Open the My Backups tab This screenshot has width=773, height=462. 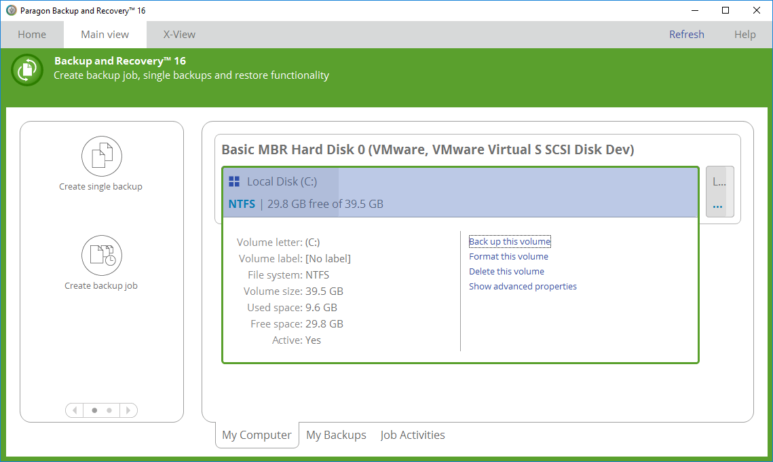coord(336,435)
